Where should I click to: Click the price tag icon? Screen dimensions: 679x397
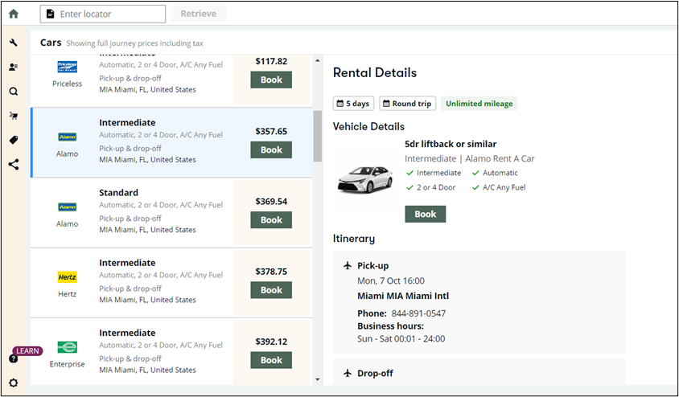pos(14,140)
